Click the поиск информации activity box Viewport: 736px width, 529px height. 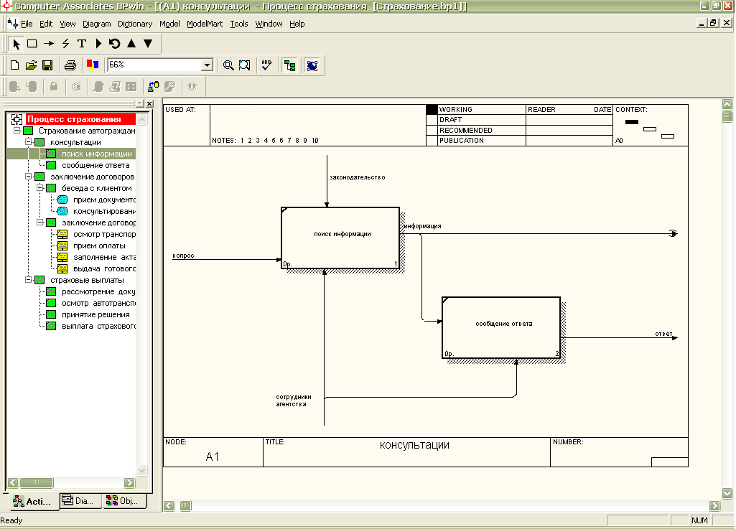(340, 238)
